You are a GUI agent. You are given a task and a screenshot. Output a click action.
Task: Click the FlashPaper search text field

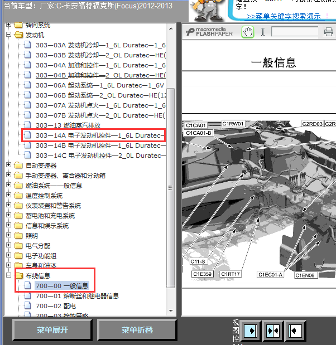pos(295,32)
